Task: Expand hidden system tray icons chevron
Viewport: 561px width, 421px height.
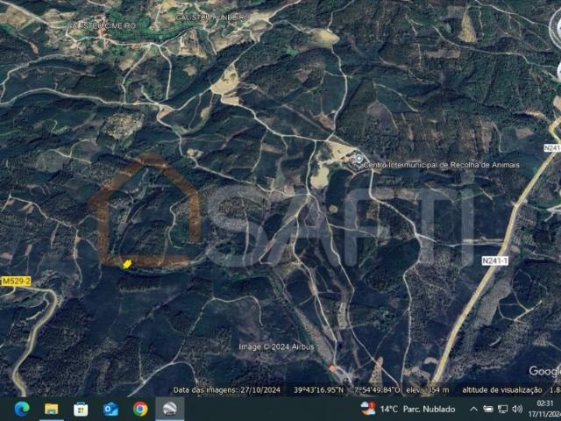Action: (474, 409)
